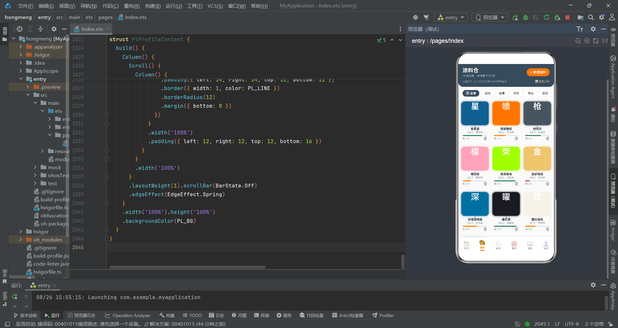Click the orange 喷 color swatch card
This screenshot has width=618, height=328.
point(506,113)
